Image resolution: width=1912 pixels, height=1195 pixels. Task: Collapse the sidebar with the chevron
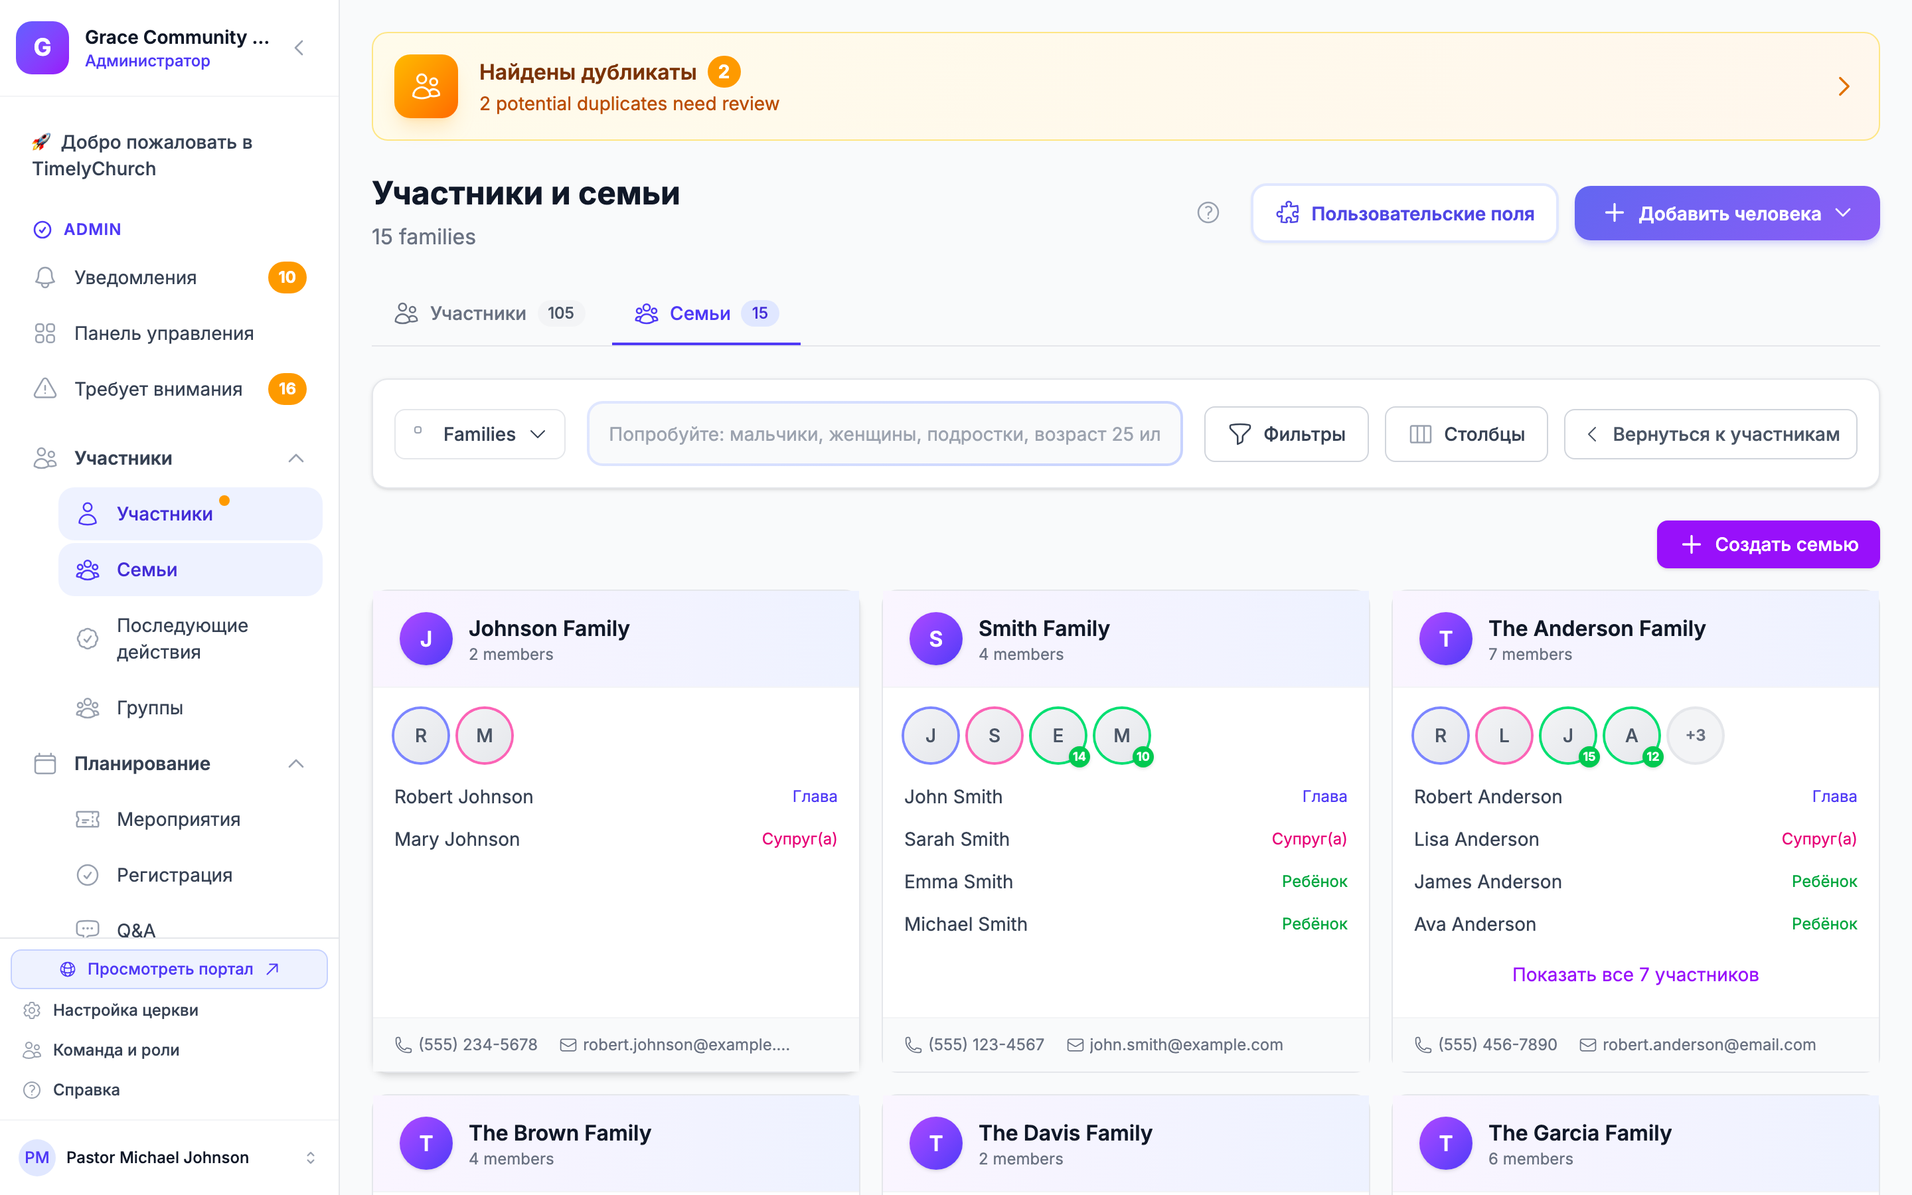click(x=299, y=47)
